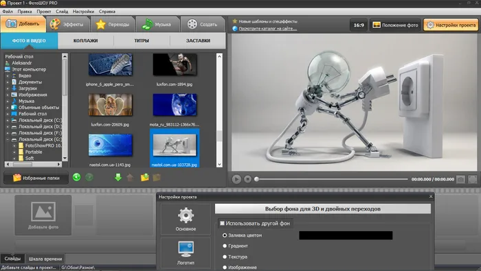Select the Текстура radio option
Image resolution: width=481 pixels, height=271 pixels.
click(x=225, y=257)
